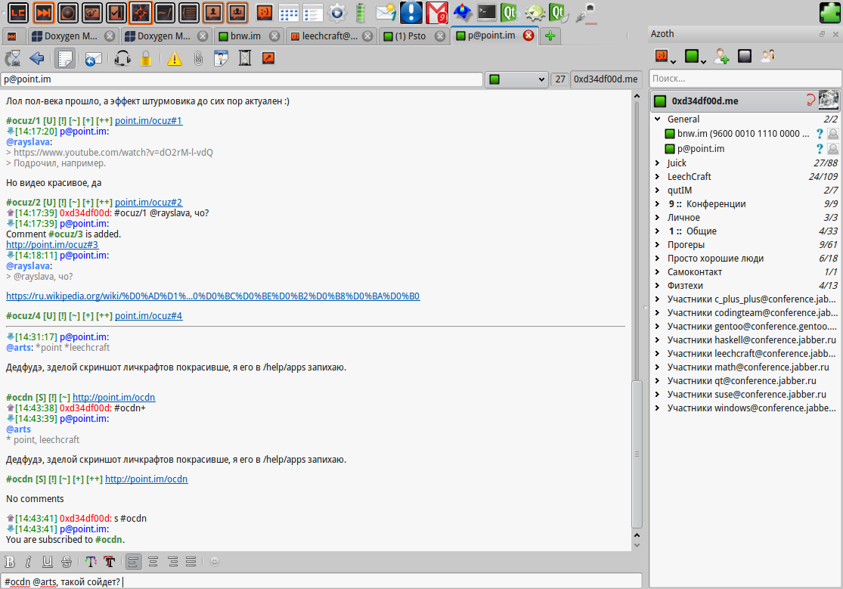
Task: Click the headset call icon in chat toolbar
Action: point(122,58)
